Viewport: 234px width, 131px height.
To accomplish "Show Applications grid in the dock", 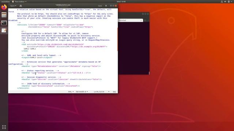I will coord(4,127).
